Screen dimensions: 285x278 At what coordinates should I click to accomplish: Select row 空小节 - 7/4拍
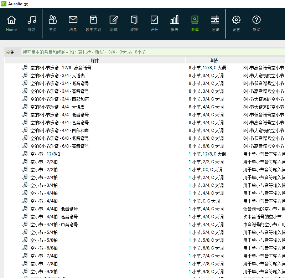(145, 256)
